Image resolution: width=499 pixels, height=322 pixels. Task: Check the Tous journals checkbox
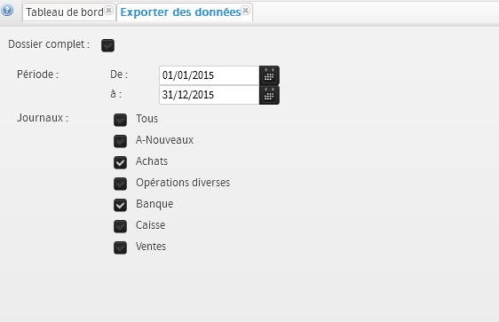point(120,120)
